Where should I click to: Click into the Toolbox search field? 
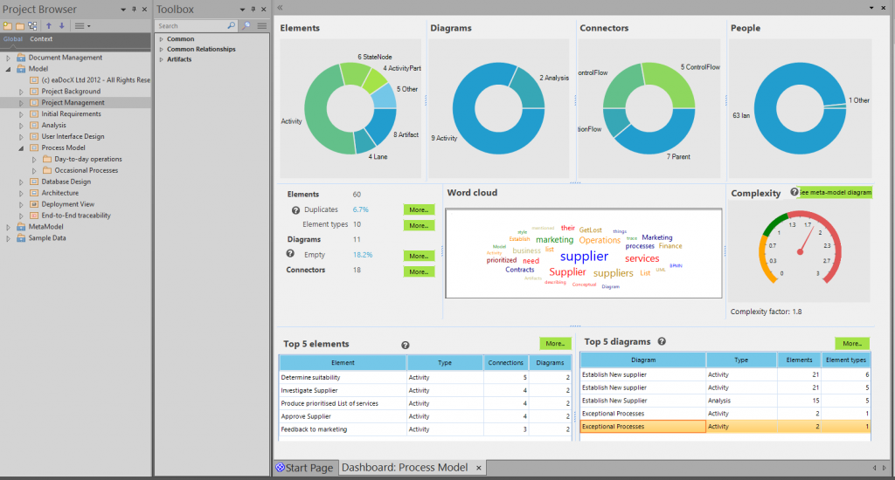click(x=196, y=26)
